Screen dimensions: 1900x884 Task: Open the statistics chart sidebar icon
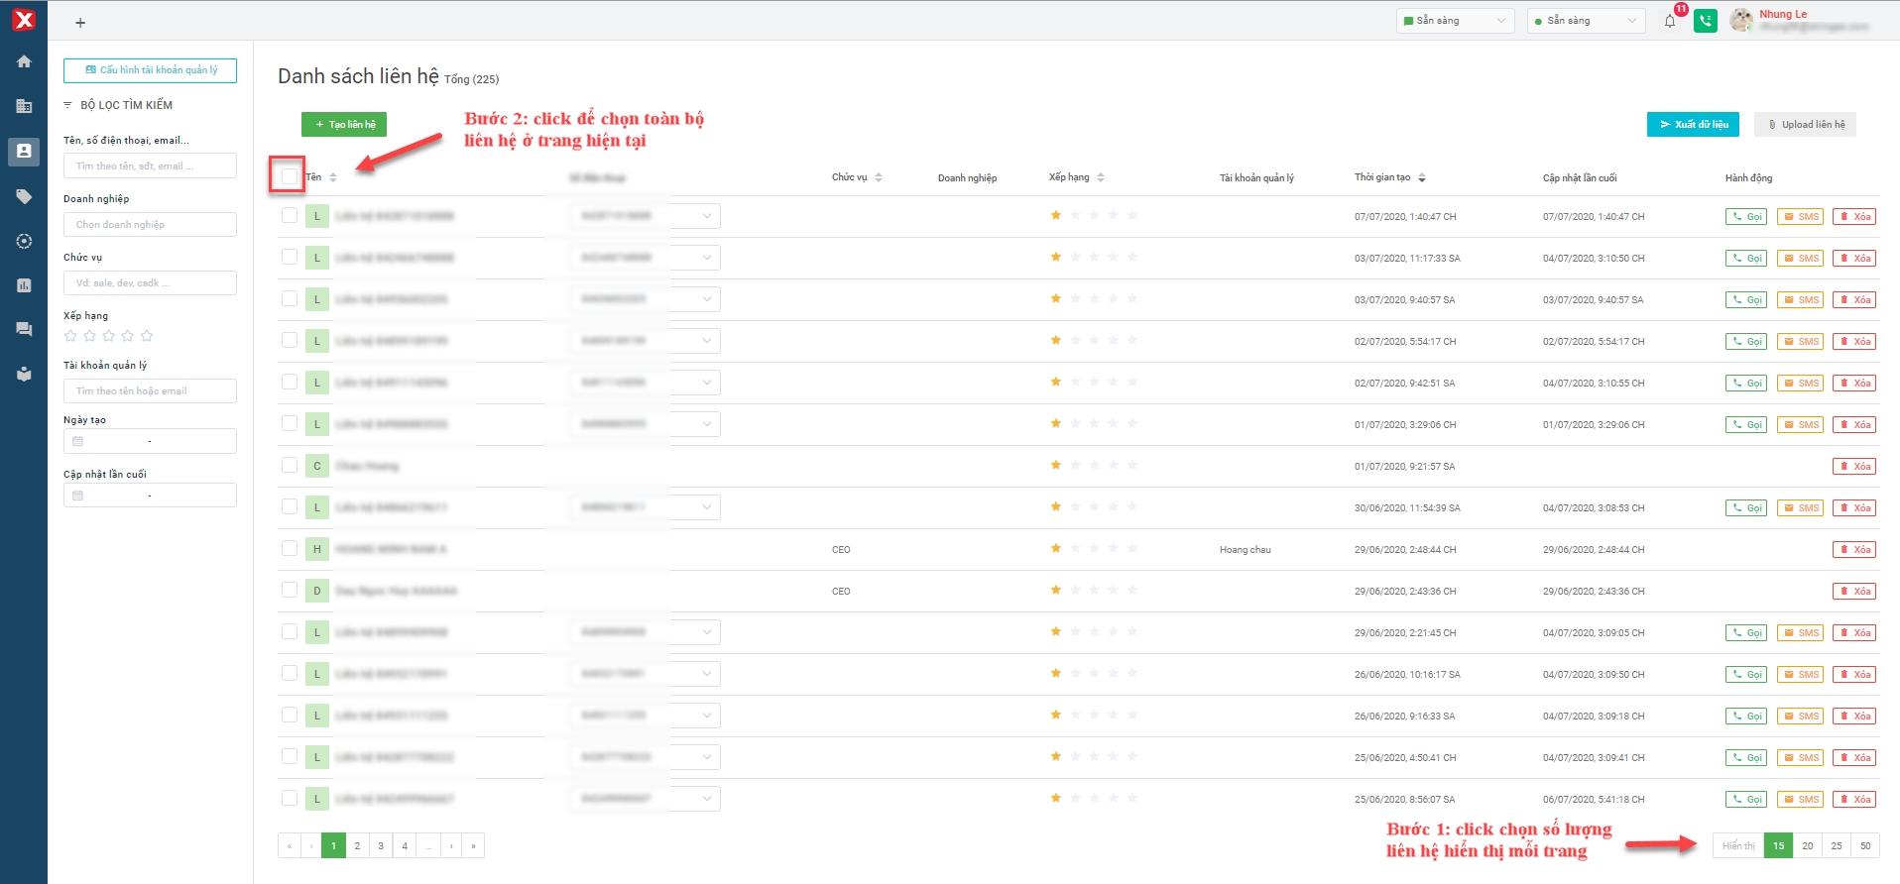click(24, 285)
